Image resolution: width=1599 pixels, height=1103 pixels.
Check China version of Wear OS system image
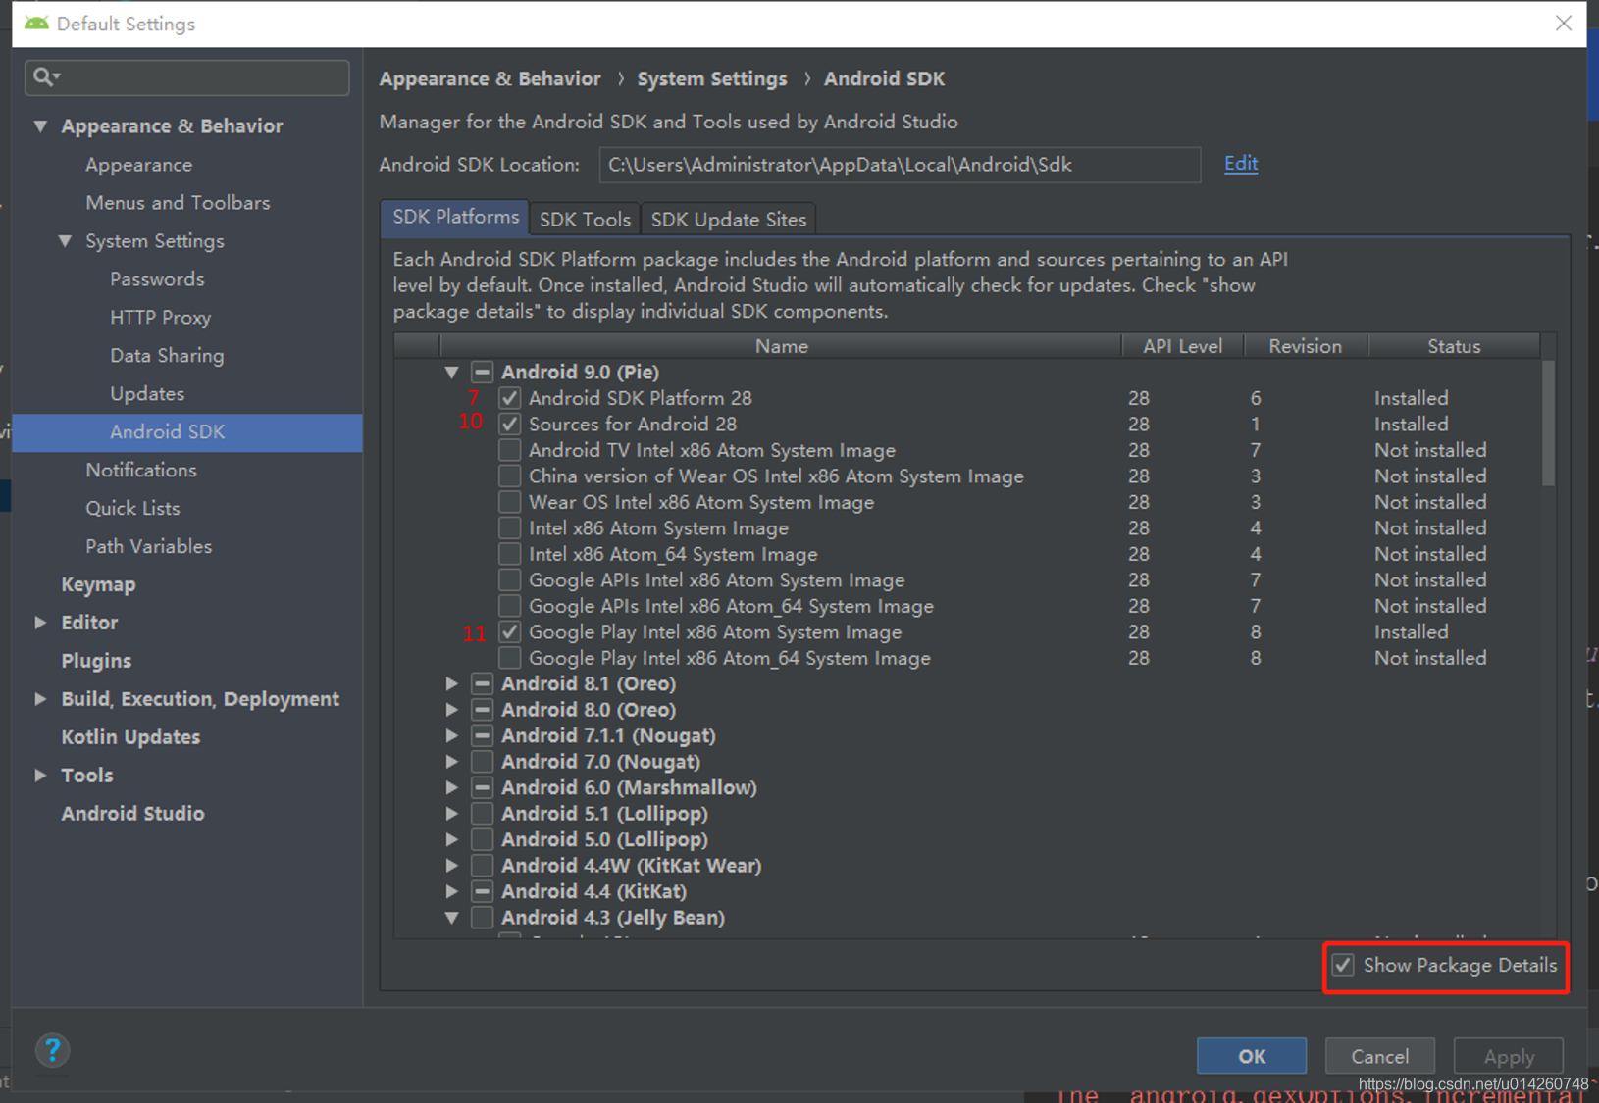click(509, 476)
